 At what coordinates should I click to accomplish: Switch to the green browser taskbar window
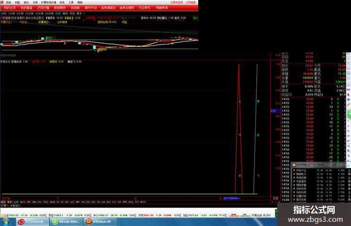click(66, 222)
